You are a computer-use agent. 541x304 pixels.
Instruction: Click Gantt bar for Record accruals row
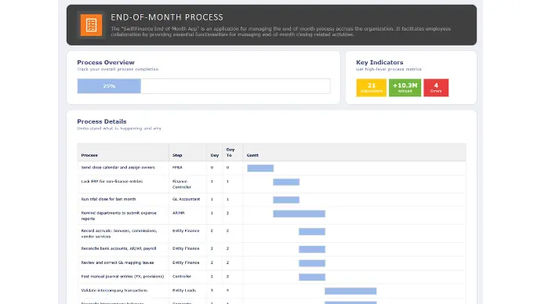(312, 232)
